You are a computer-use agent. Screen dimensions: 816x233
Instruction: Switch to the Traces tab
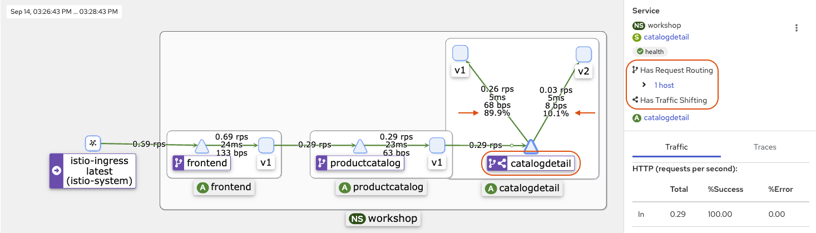[765, 147]
